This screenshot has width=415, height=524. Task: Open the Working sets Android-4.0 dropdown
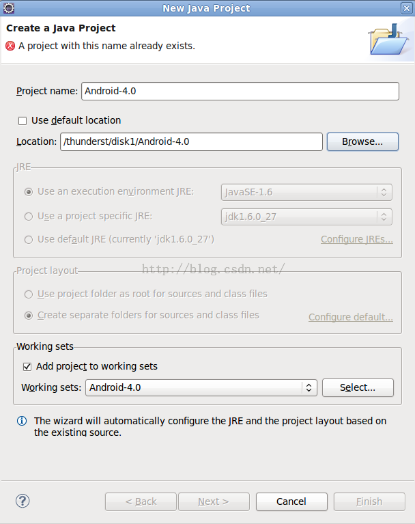(201, 387)
